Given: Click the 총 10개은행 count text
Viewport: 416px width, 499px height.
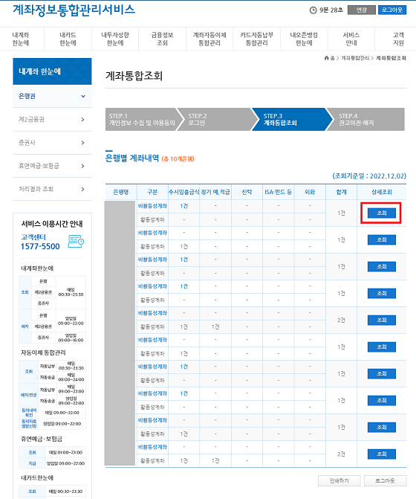Looking at the screenshot, I should pyautogui.click(x=178, y=159).
